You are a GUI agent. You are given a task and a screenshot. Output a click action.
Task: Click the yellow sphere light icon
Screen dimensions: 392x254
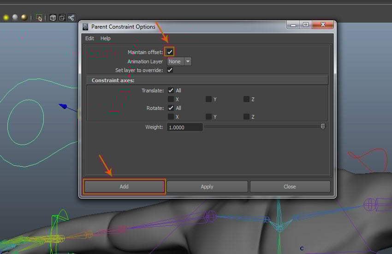(6, 18)
